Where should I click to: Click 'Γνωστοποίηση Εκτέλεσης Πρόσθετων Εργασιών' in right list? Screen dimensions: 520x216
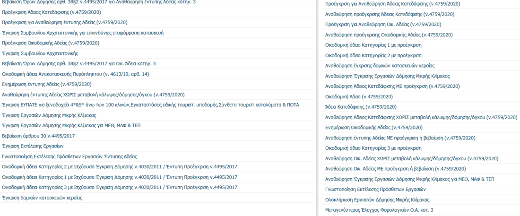pyautogui.click(x=373, y=190)
